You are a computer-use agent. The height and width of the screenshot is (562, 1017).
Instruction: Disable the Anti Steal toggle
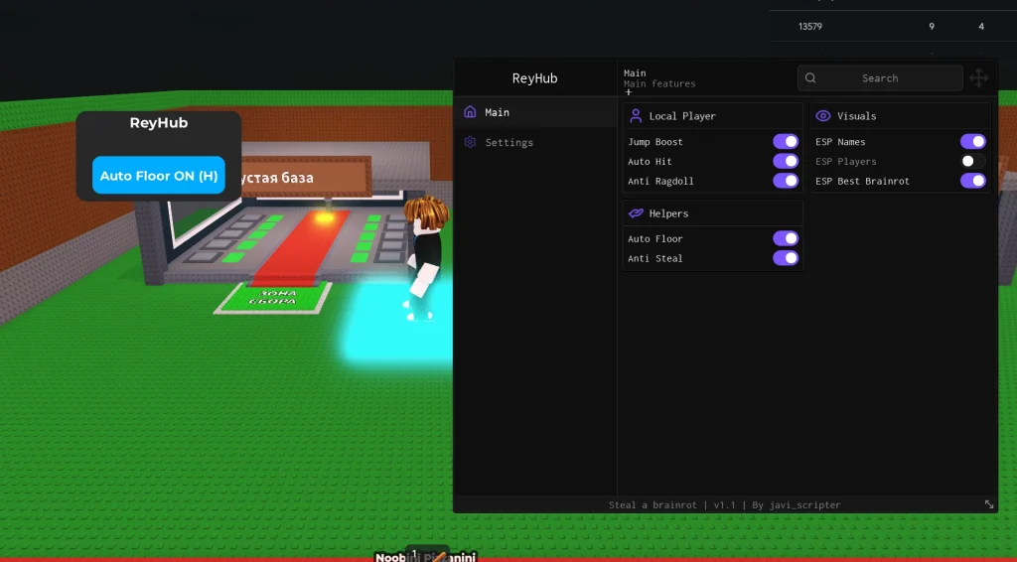786,258
